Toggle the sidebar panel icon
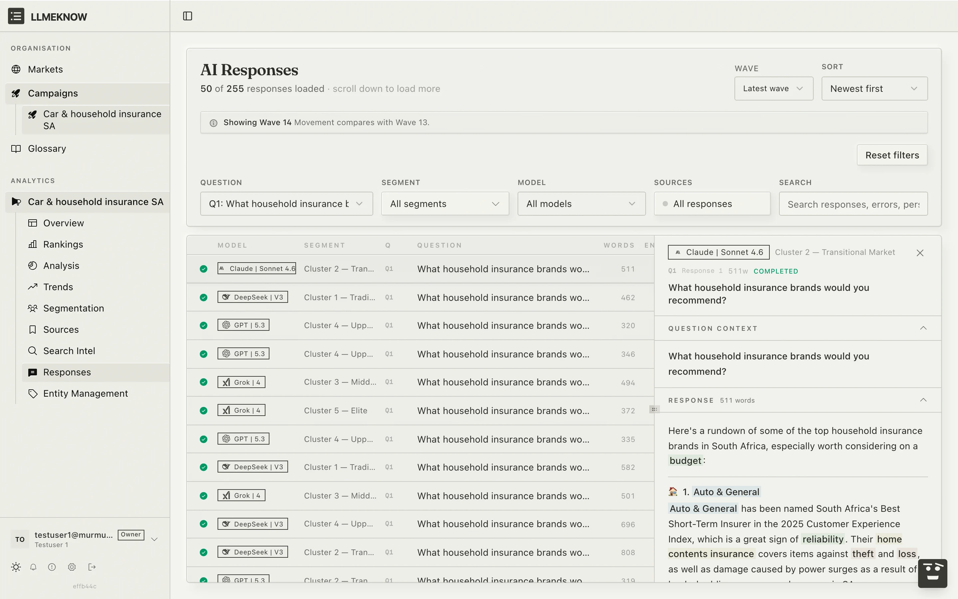This screenshot has width=958, height=599. click(x=188, y=16)
